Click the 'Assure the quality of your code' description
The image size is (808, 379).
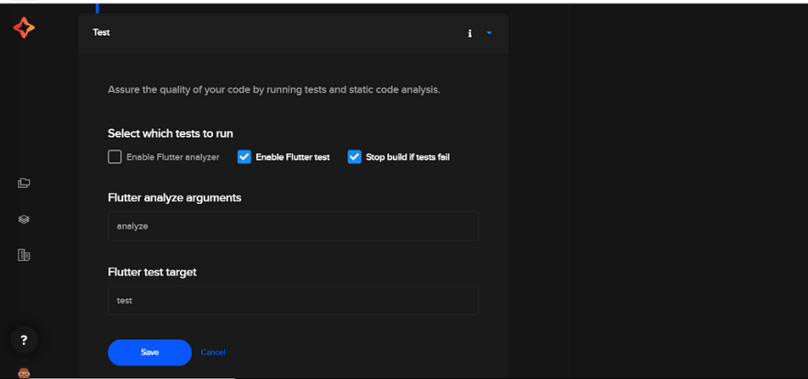(x=274, y=90)
